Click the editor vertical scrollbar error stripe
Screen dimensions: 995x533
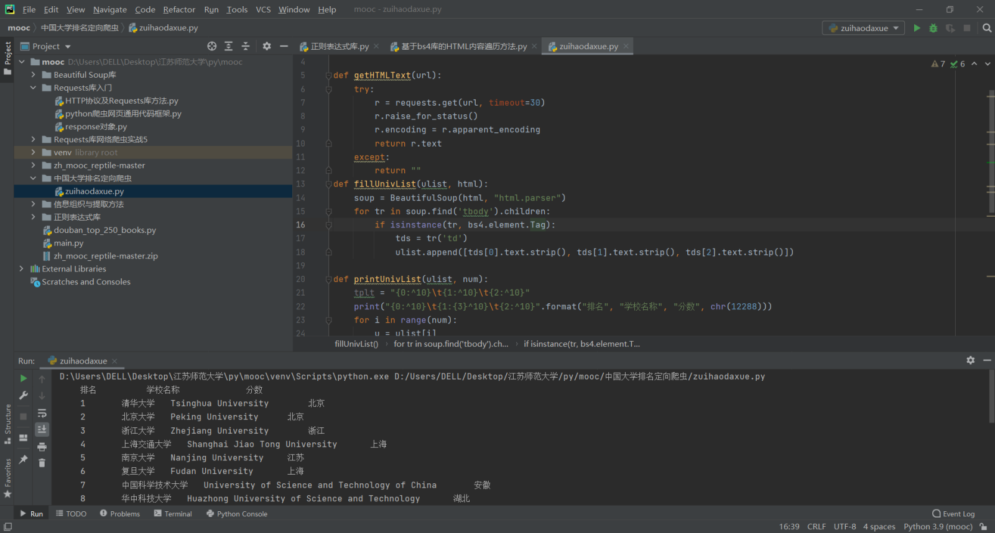point(989,186)
